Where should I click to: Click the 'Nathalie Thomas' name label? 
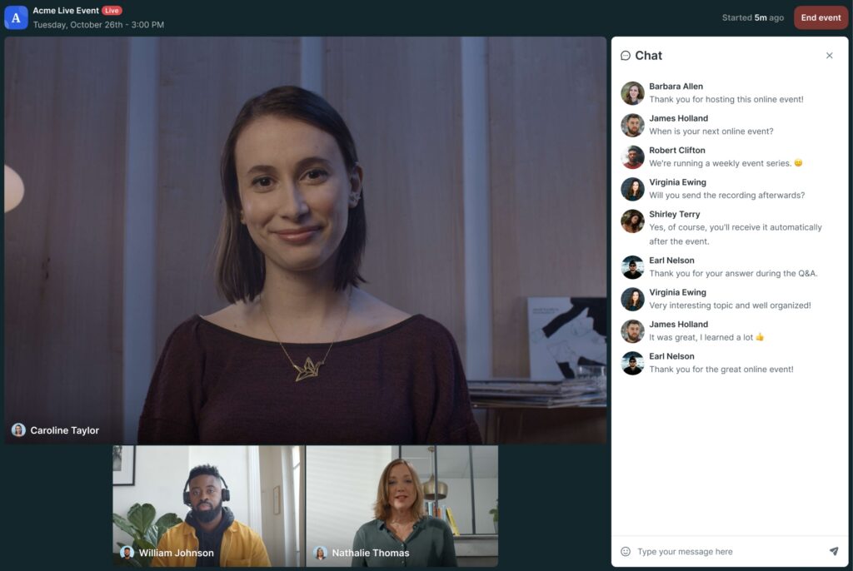pyautogui.click(x=371, y=553)
